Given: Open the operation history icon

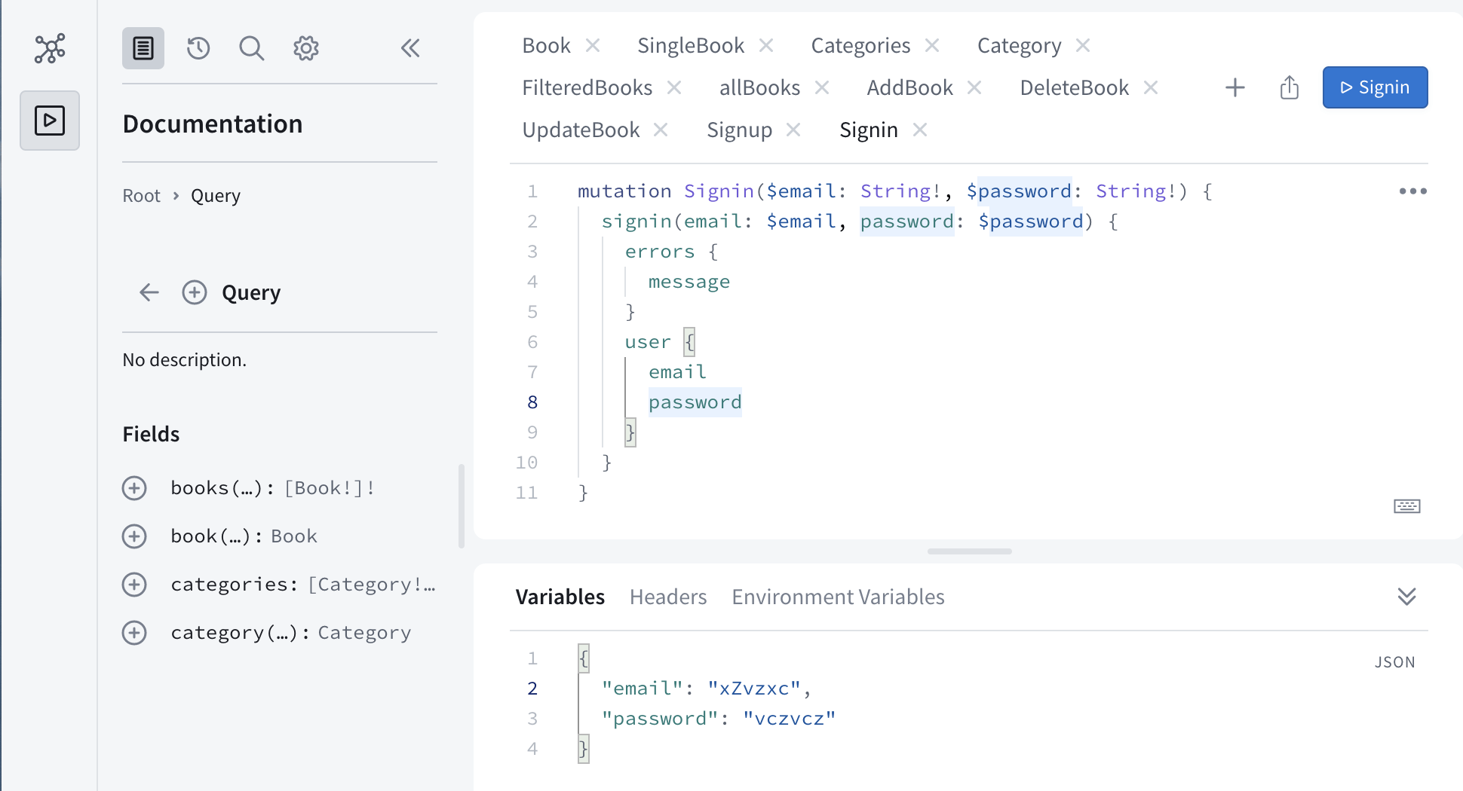Looking at the screenshot, I should point(198,48).
